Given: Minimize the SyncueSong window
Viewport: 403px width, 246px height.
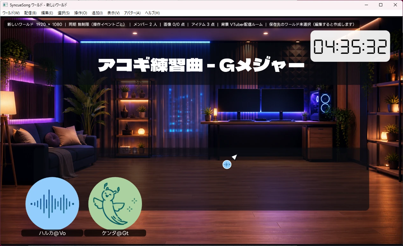Looking at the screenshot, I should pos(366,5).
